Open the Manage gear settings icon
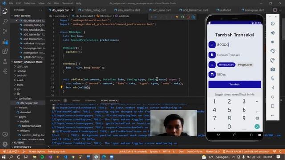Screen dimensions: 285x160 click(5, 144)
